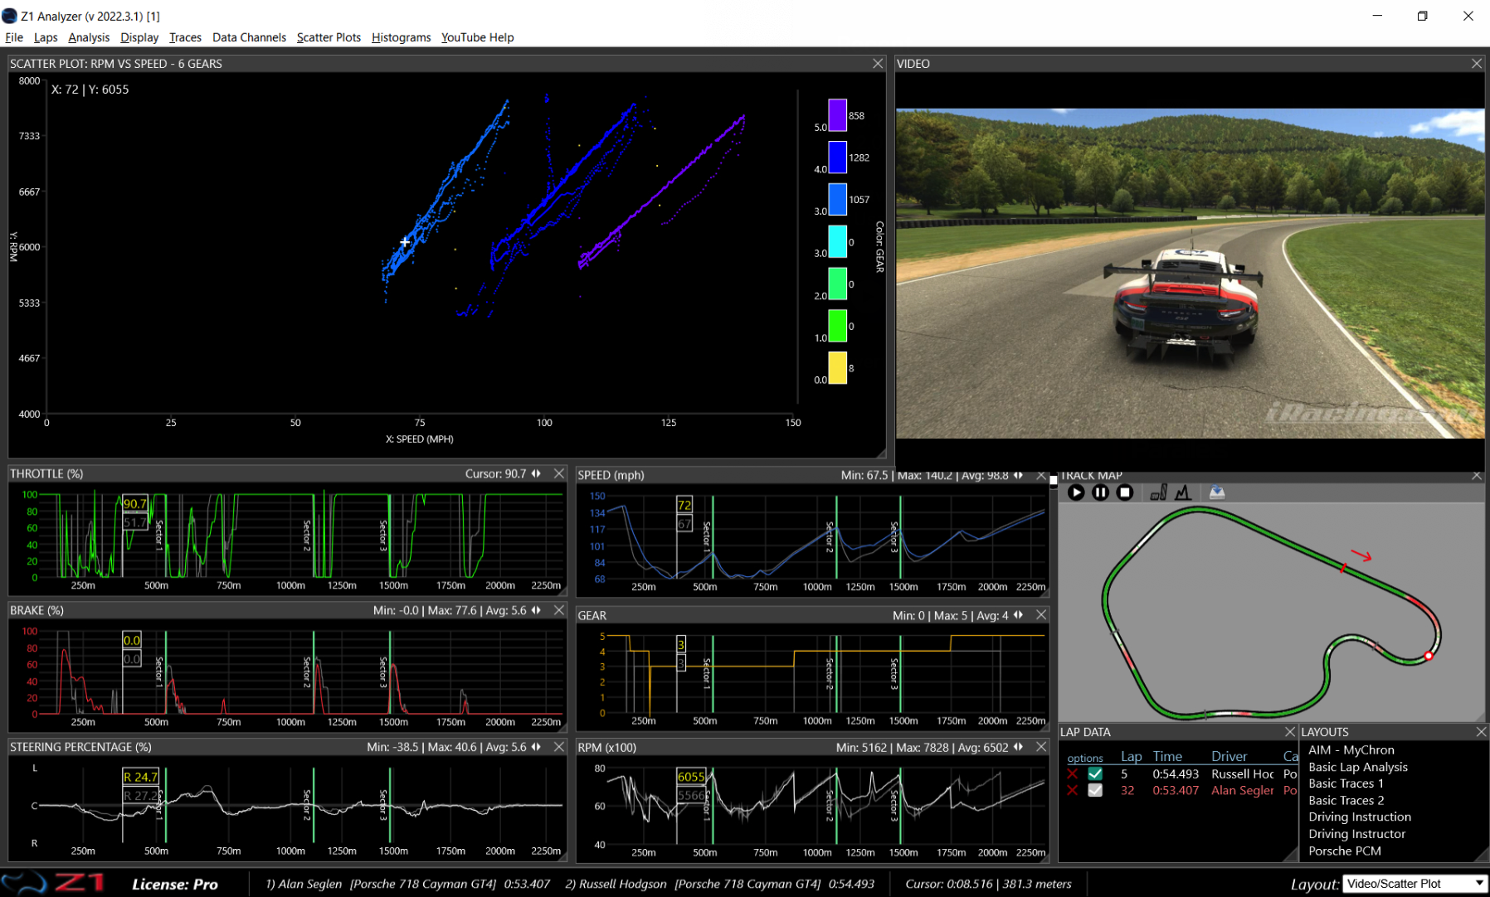This screenshot has height=897, width=1490.
Task: Close the Speed trace panel
Action: (x=1041, y=475)
